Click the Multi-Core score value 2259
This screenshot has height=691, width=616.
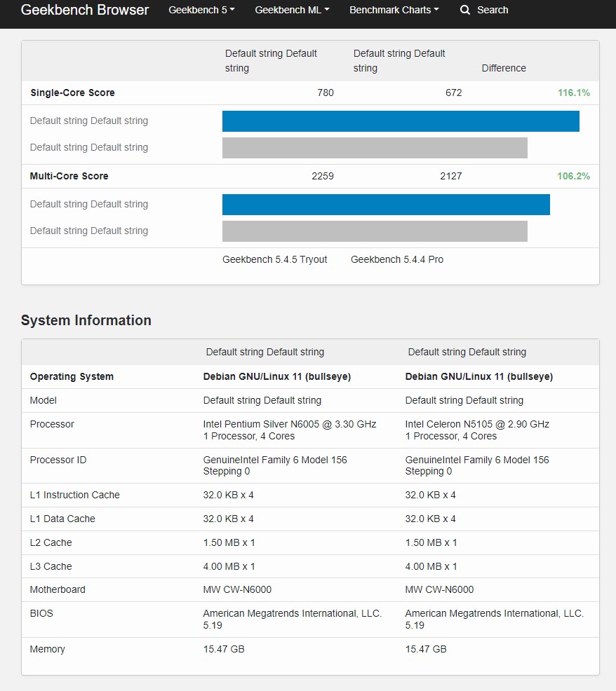[323, 176]
